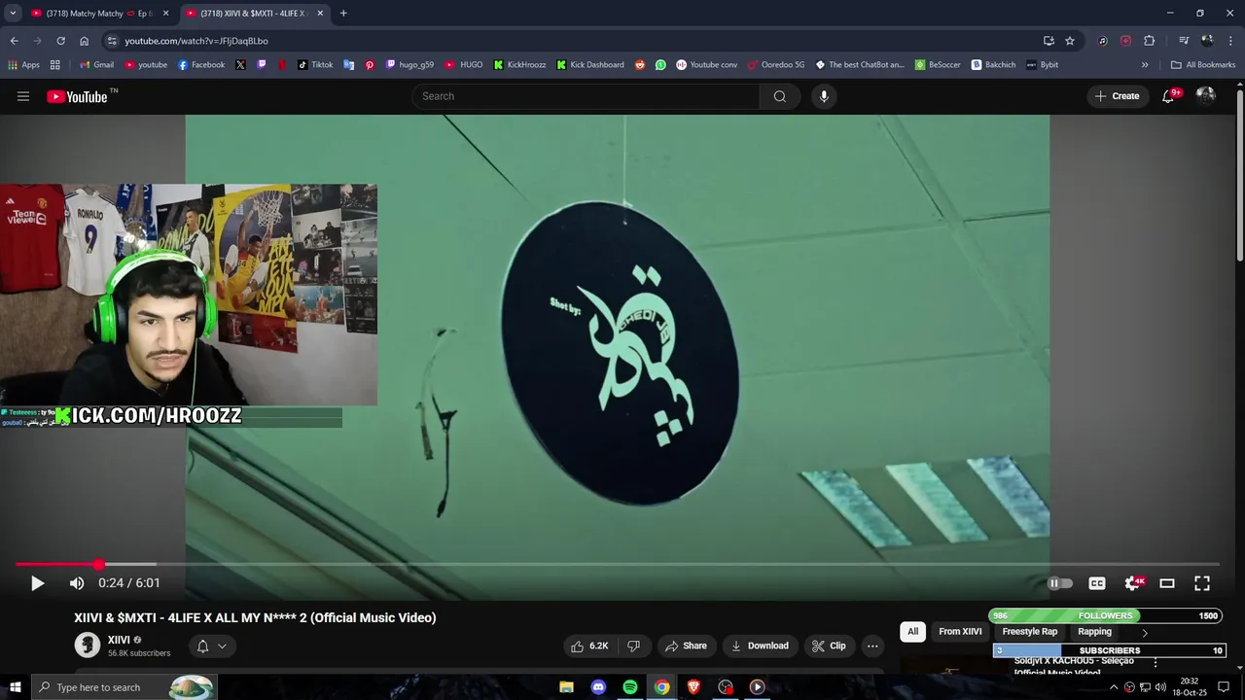Open Soldjvl video options menu

coord(1156,662)
